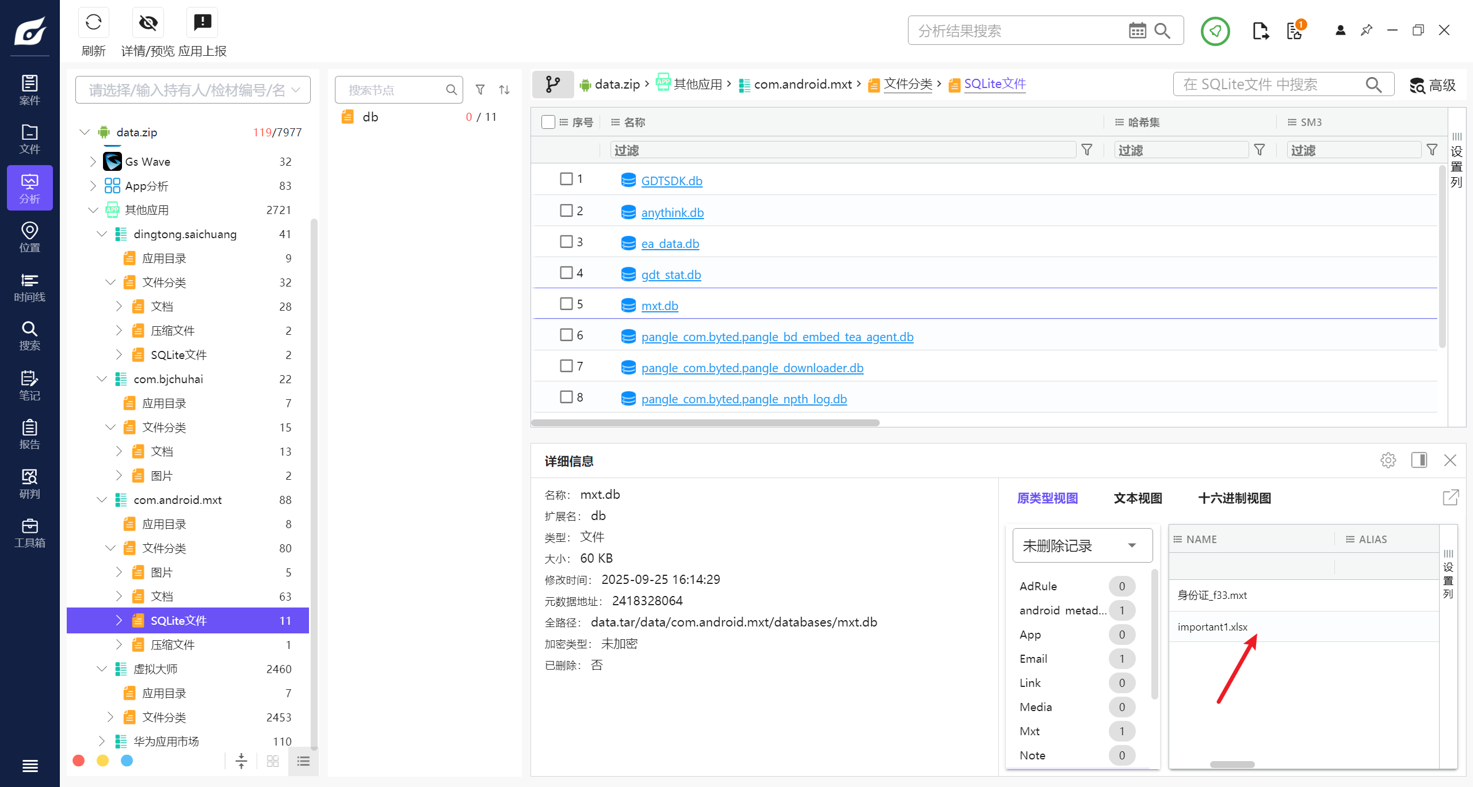
Task: Open the 未删除记录 dropdown
Action: click(1082, 545)
